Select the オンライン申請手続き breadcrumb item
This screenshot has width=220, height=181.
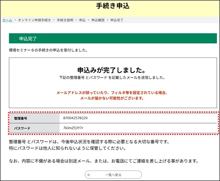pos(34,20)
